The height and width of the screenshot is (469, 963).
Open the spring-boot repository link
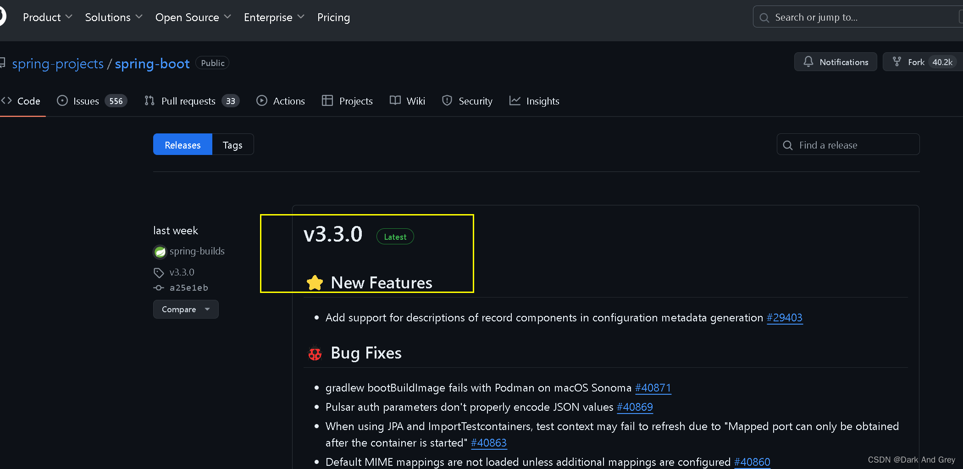pyautogui.click(x=152, y=63)
